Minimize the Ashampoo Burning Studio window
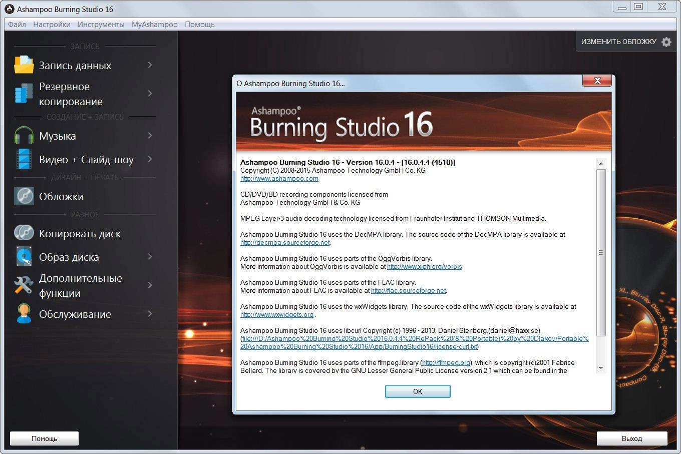681x454 pixels. tap(622, 7)
